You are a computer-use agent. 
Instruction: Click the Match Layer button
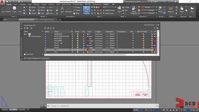pos(108,13)
